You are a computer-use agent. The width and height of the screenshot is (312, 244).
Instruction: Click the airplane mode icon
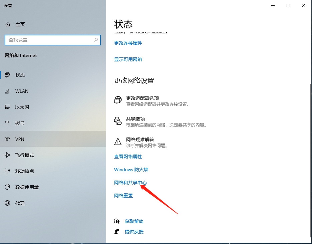(x=7, y=155)
